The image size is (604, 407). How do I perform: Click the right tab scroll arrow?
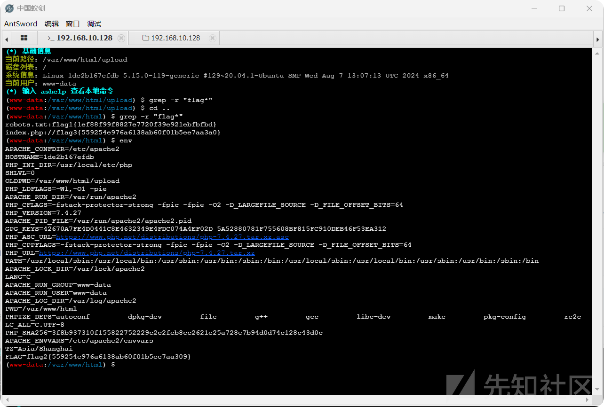[x=597, y=39]
